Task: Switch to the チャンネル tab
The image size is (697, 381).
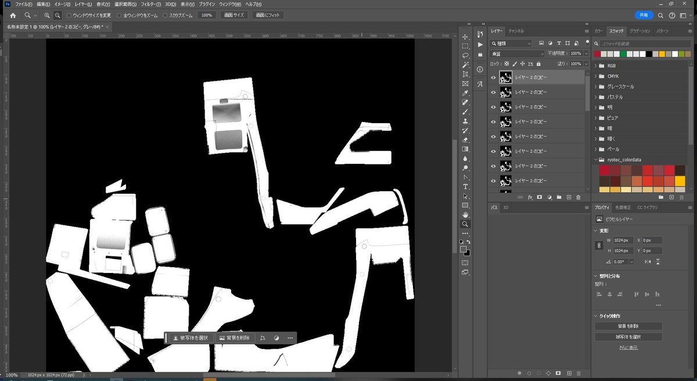Action: (516, 31)
